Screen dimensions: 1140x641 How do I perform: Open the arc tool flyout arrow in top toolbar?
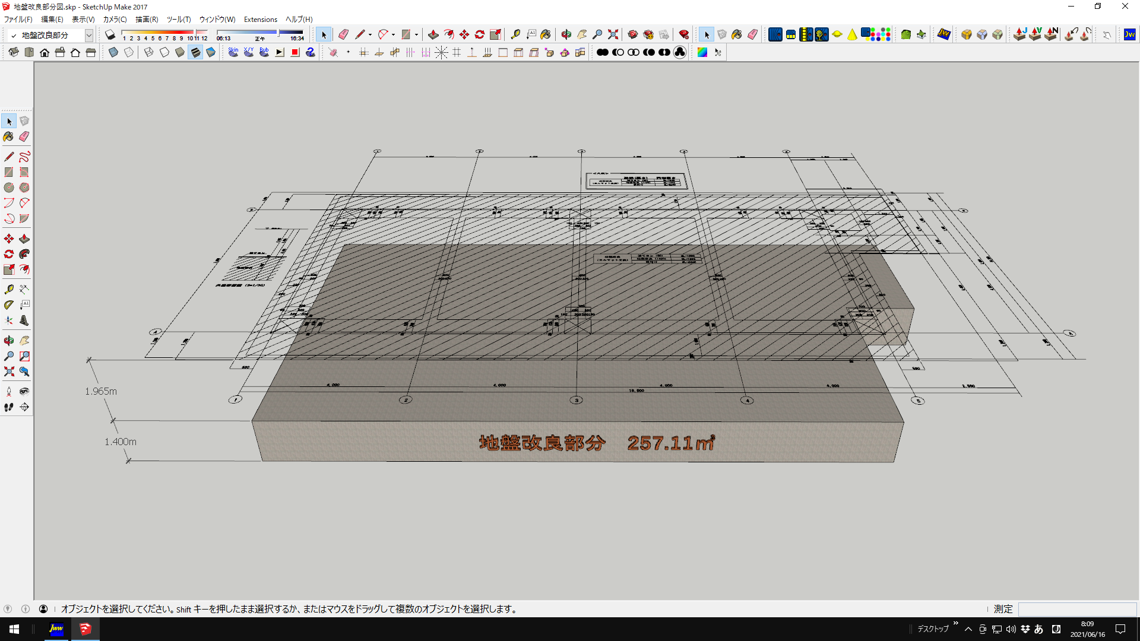[x=393, y=35]
